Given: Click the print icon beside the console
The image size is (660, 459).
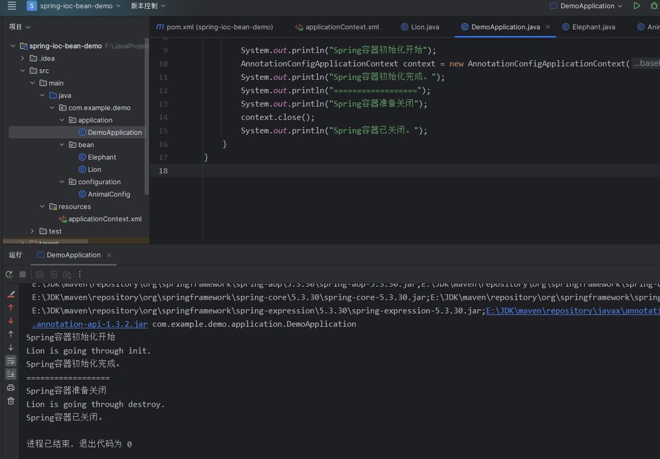Looking at the screenshot, I should pyautogui.click(x=10, y=387).
